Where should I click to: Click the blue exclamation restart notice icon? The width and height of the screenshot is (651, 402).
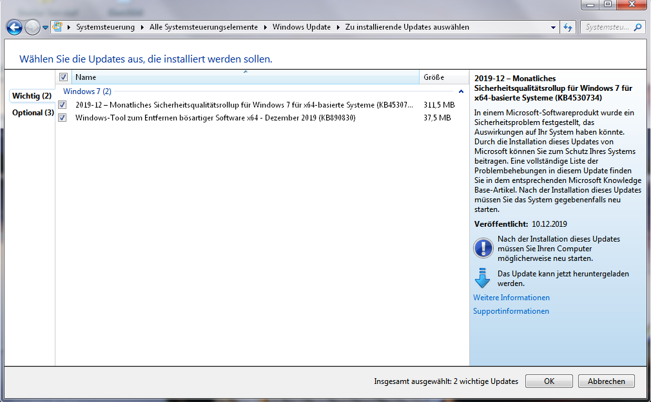point(483,248)
